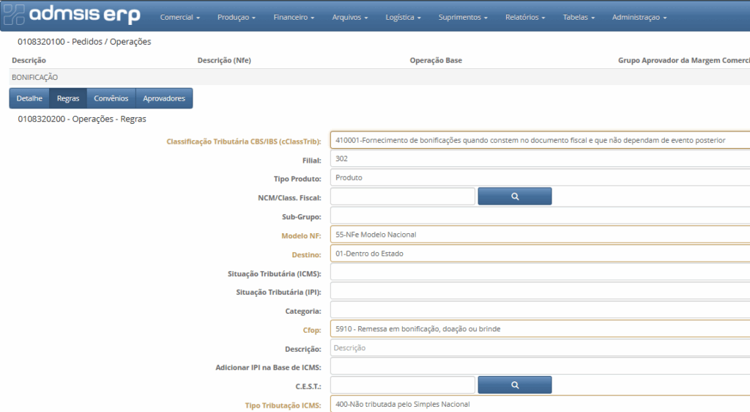Expand the Tabelas menu
The height and width of the screenshot is (412, 750).
coord(579,17)
